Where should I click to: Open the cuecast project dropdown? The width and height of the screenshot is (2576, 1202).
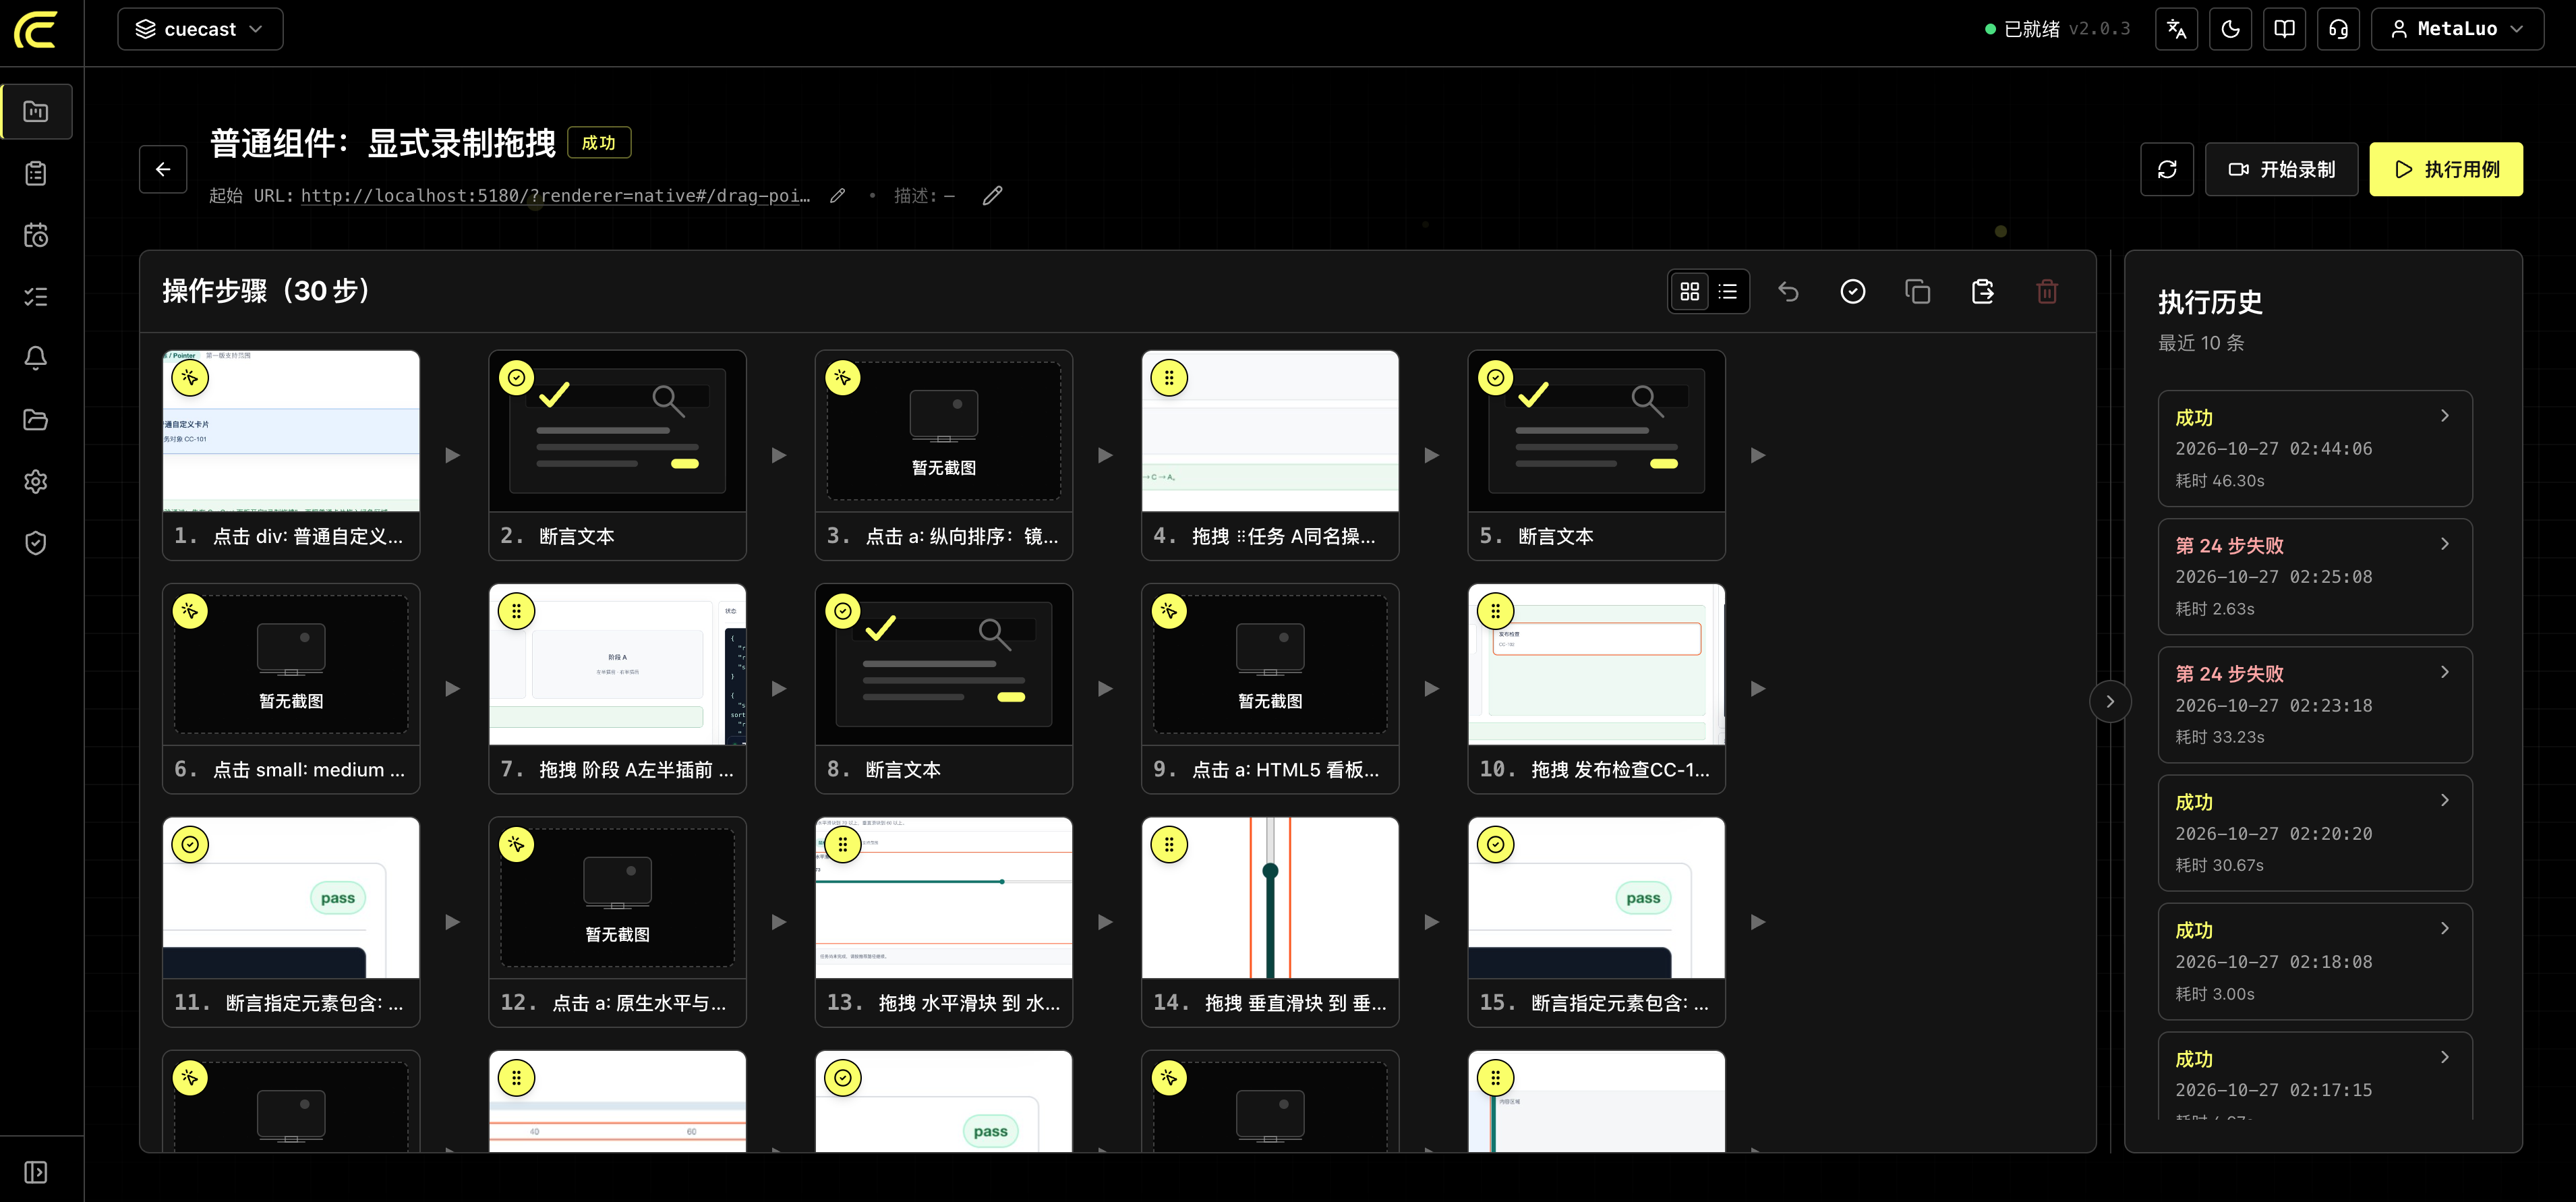[200, 29]
